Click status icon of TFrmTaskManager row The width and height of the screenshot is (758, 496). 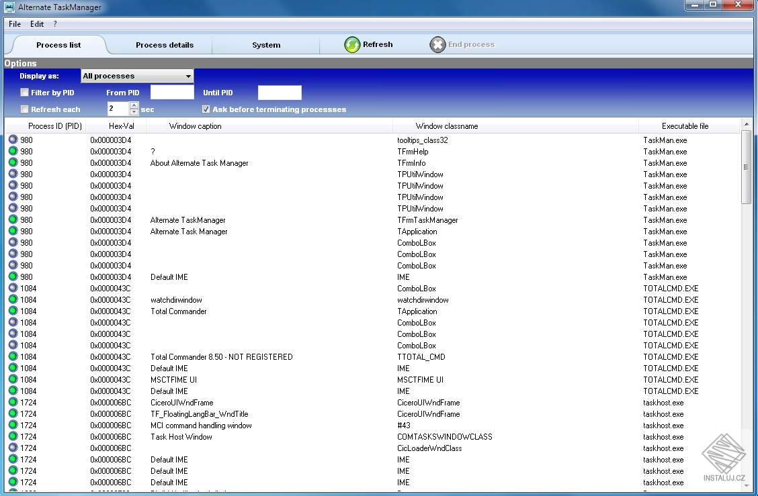coord(13,219)
